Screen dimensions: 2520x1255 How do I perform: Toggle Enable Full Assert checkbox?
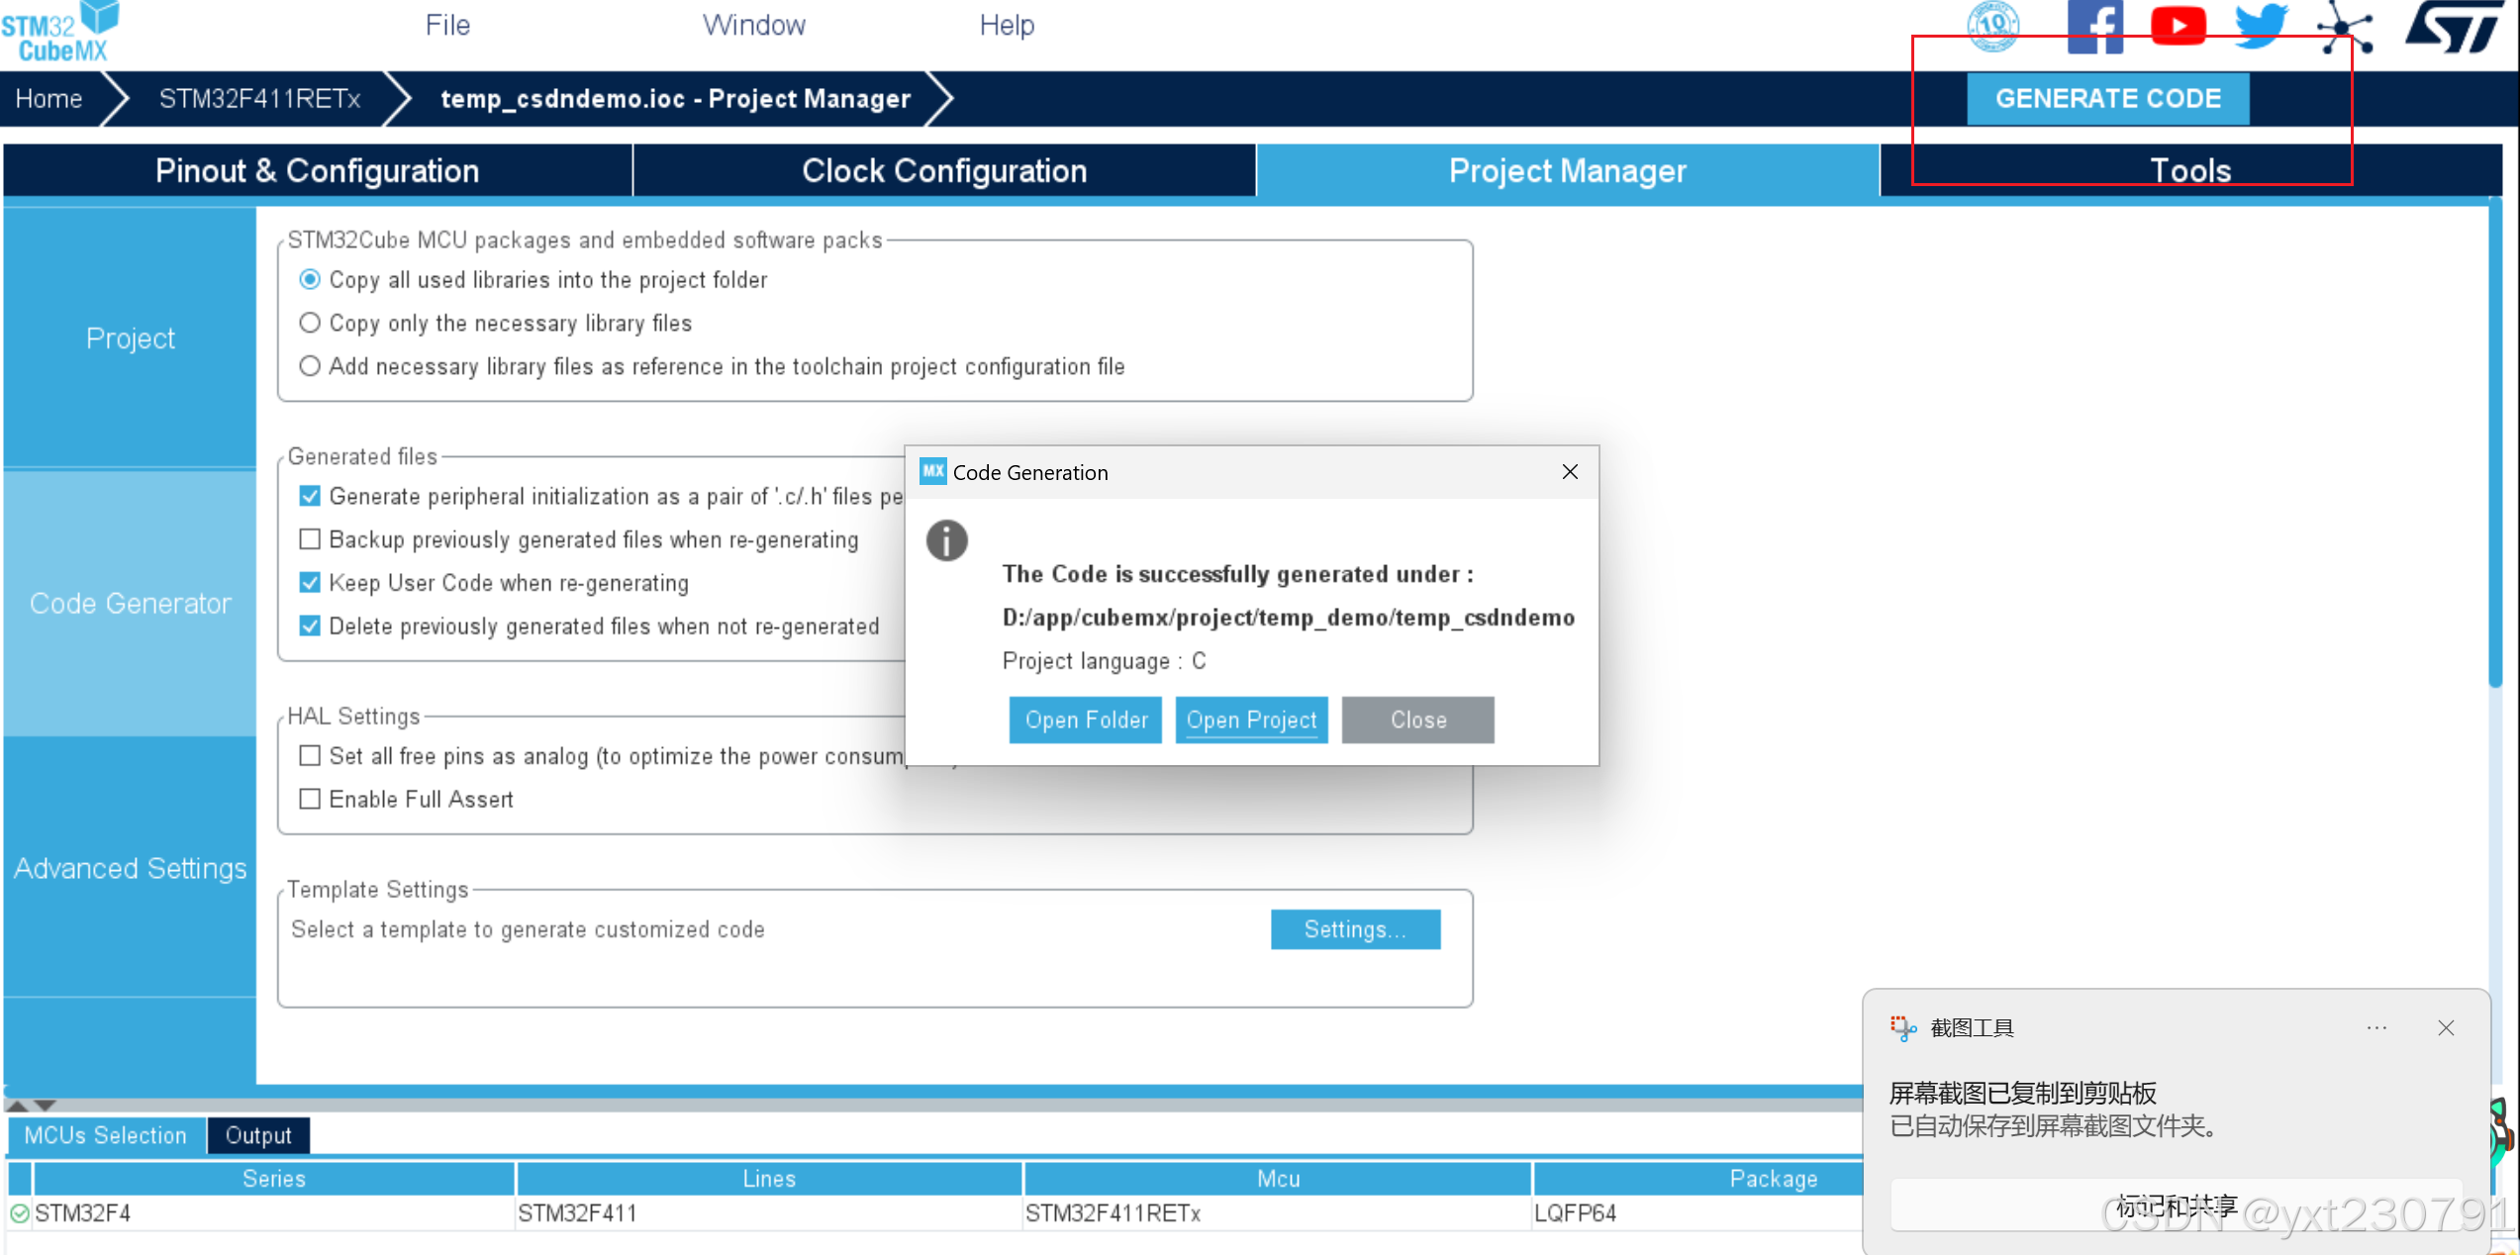(x=310, y=799)
